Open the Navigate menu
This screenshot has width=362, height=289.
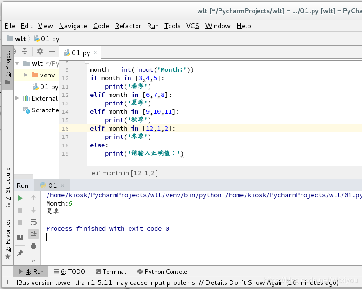click(x=73, y=26)
